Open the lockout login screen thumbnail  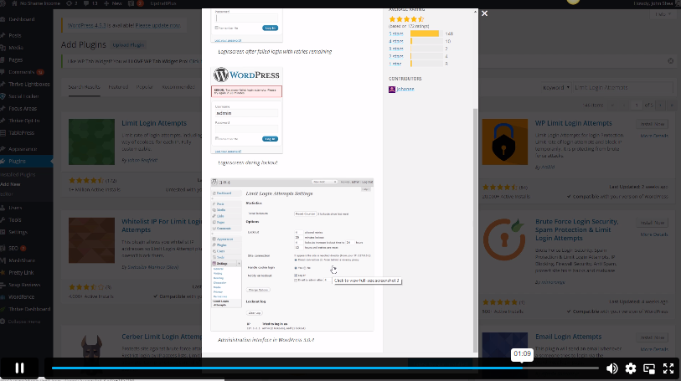(x=247, y=111)
